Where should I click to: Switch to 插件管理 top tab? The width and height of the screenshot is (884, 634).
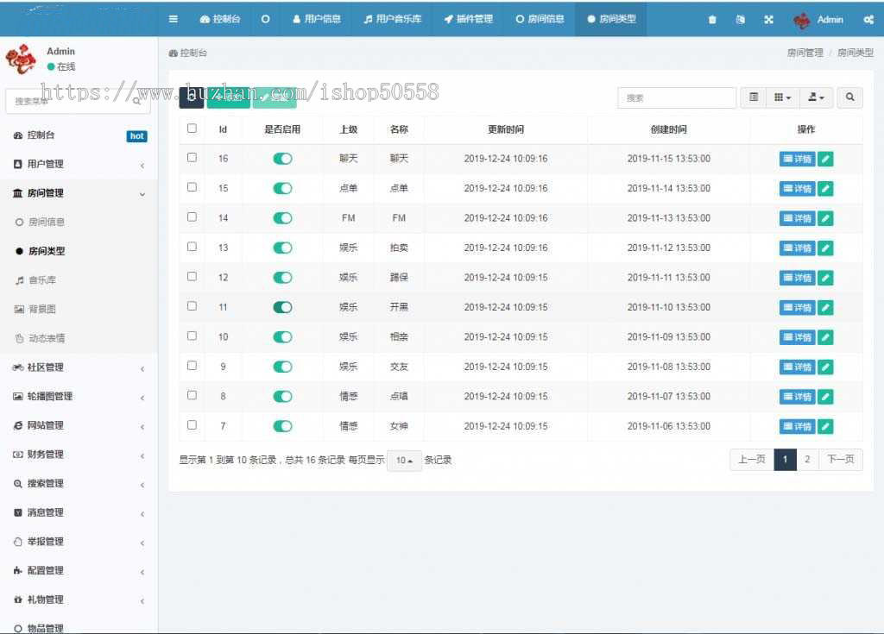click(x=469, y=19)
